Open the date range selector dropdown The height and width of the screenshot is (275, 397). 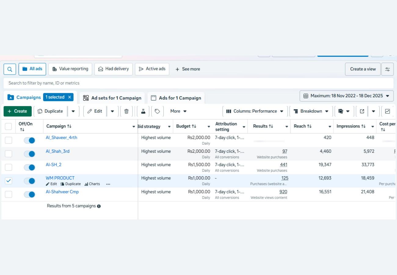[x=346, y=96]
